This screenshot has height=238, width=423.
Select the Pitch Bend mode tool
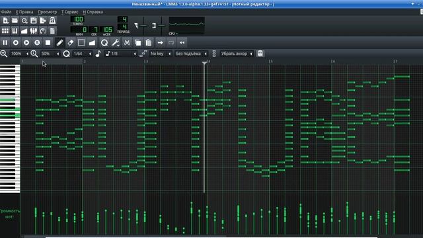click(92, 42)
